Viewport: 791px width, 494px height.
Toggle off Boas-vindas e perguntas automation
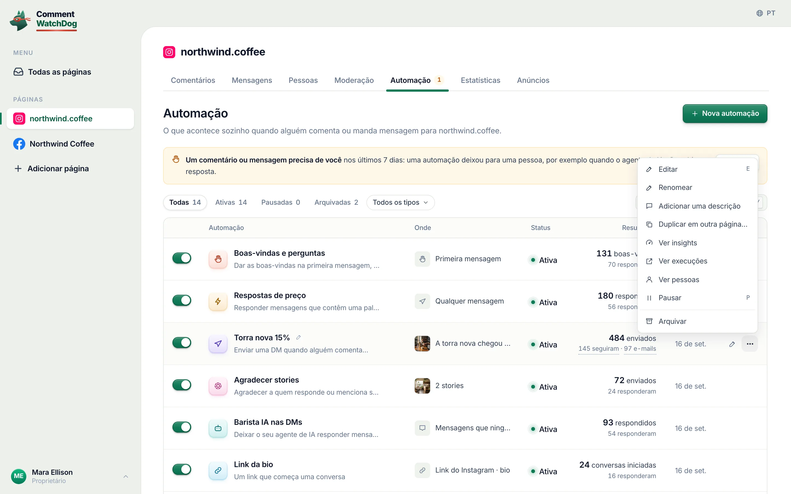point(182,258)
